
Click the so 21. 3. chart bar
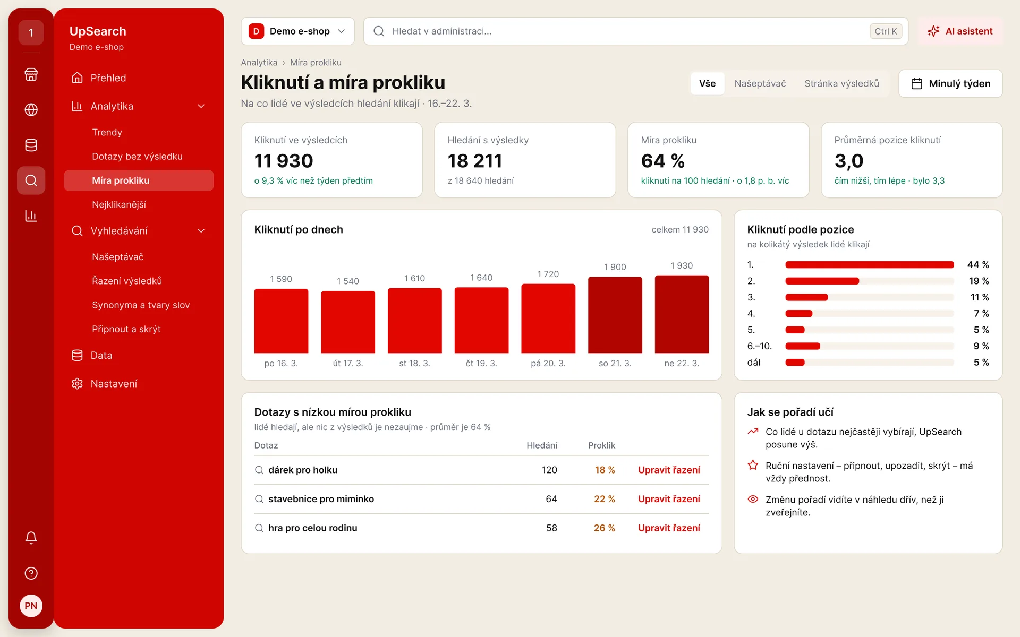(615, 315)
